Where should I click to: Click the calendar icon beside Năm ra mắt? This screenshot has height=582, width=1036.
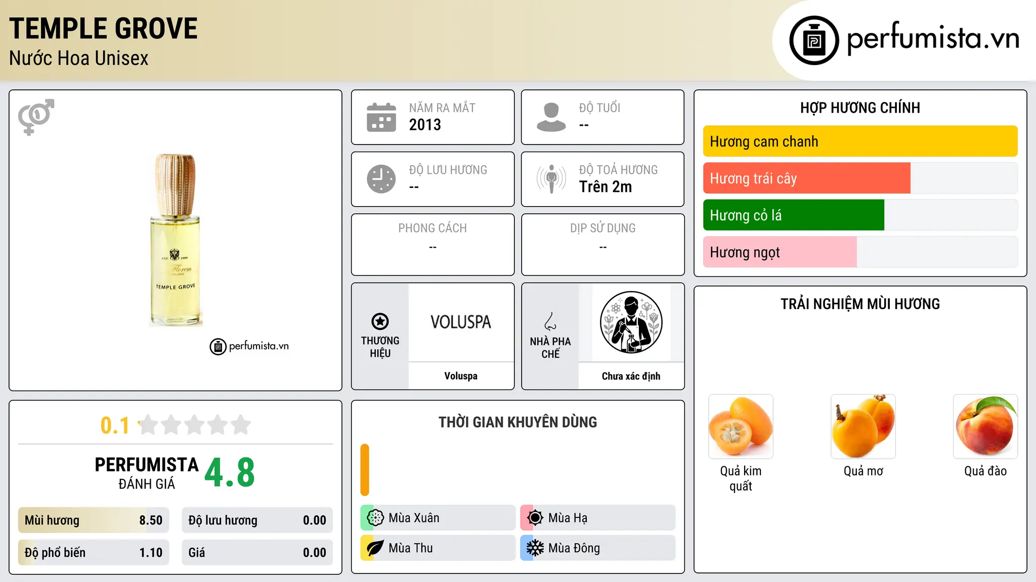click(381, 117)
